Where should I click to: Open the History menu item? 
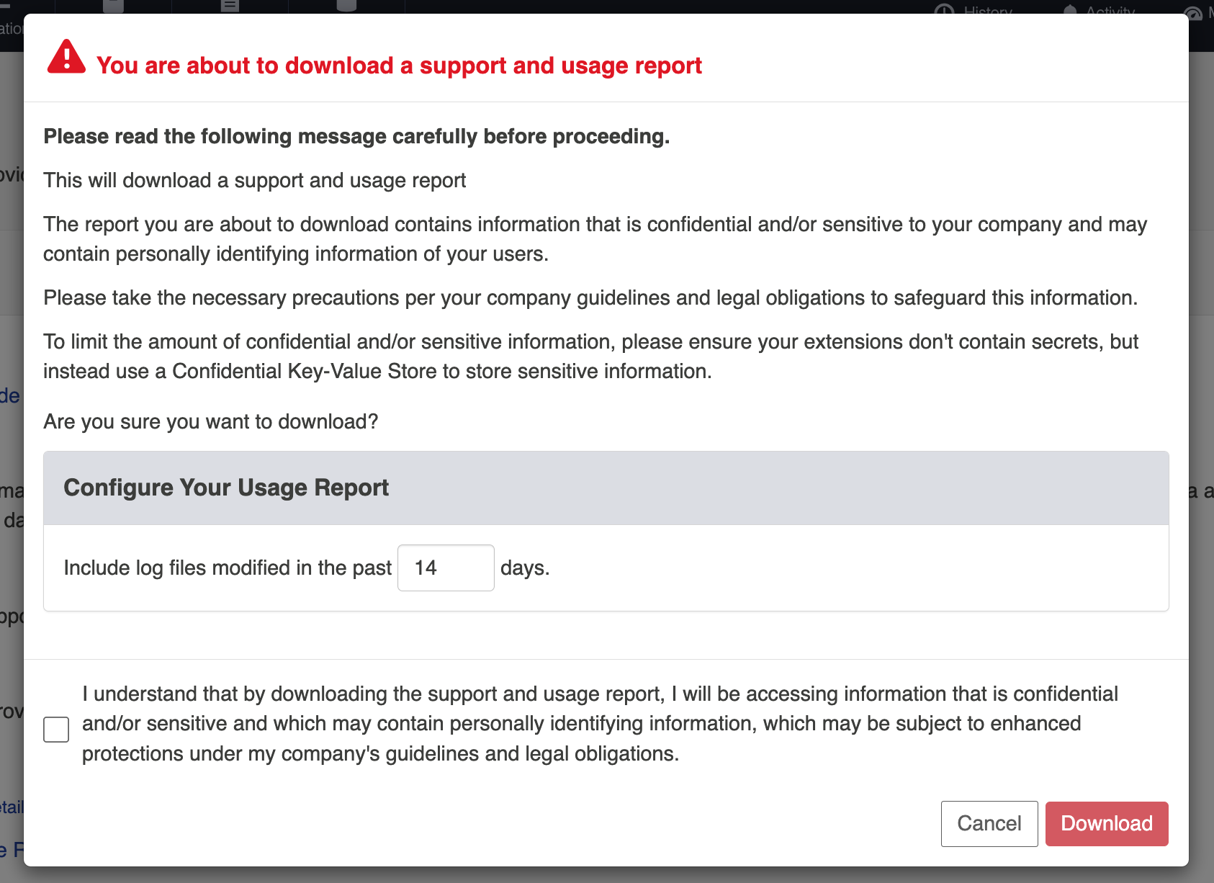coord(988,11)
